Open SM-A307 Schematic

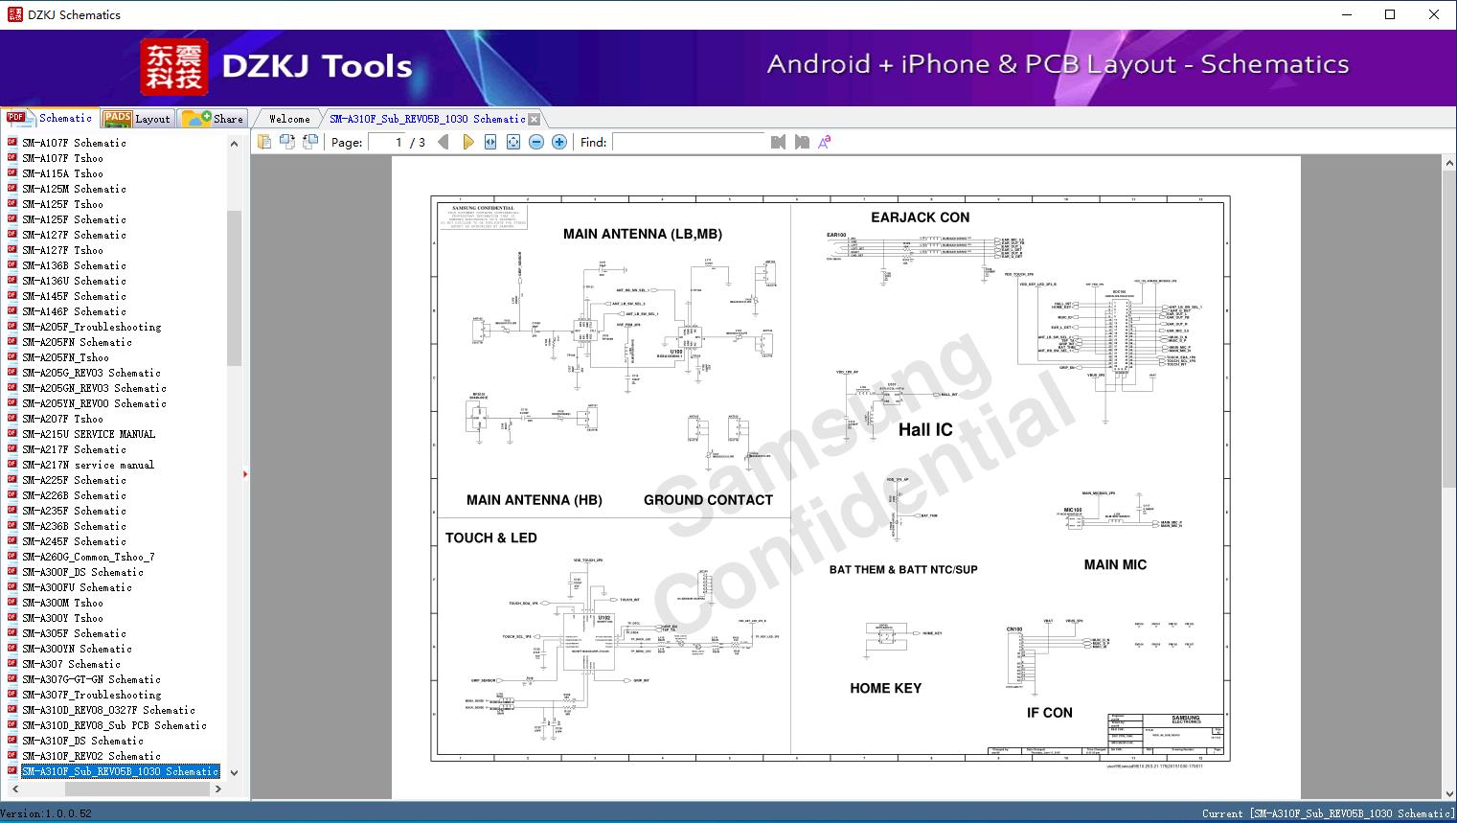click(72, 664)
